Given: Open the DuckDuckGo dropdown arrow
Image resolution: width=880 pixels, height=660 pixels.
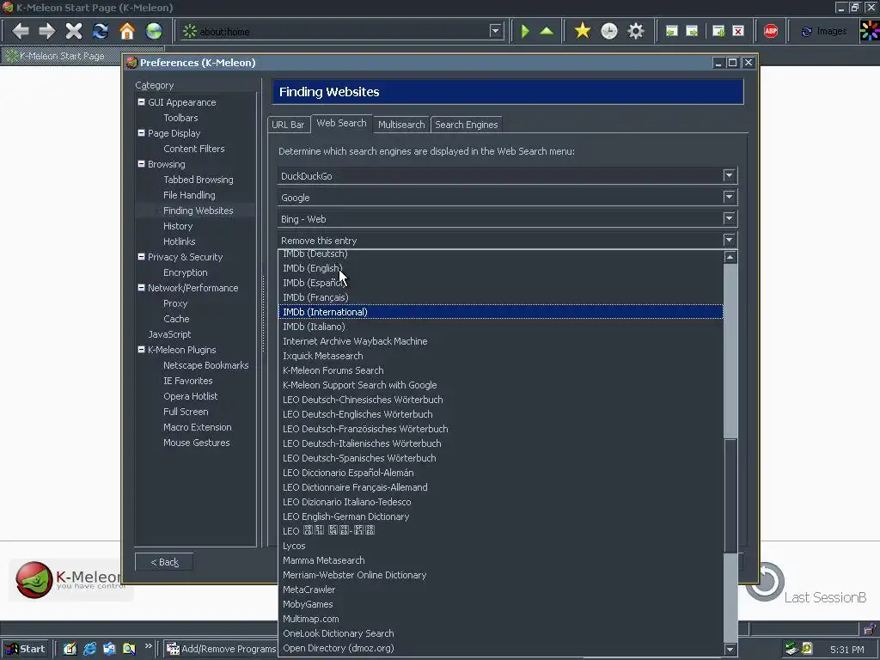Looking at the screenshot, I should [x=729, y=175].
